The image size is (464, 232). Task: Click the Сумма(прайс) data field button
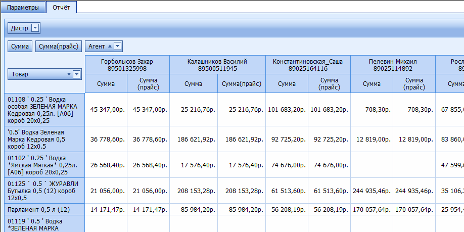click(59, 47)
